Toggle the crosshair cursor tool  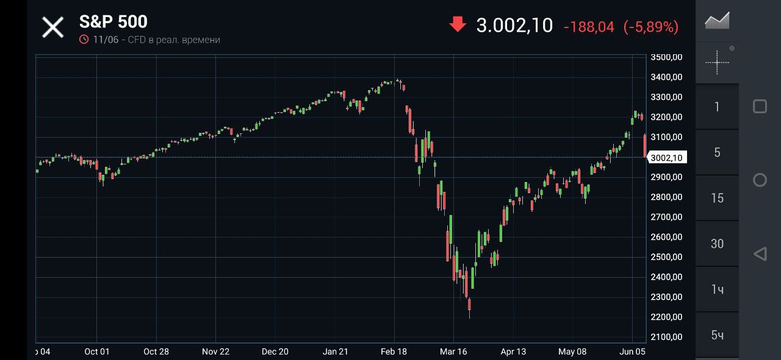[x=717, y=62]
